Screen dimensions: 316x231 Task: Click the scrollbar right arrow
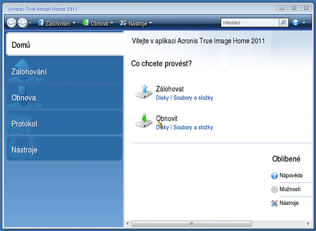tap(308, 224)
